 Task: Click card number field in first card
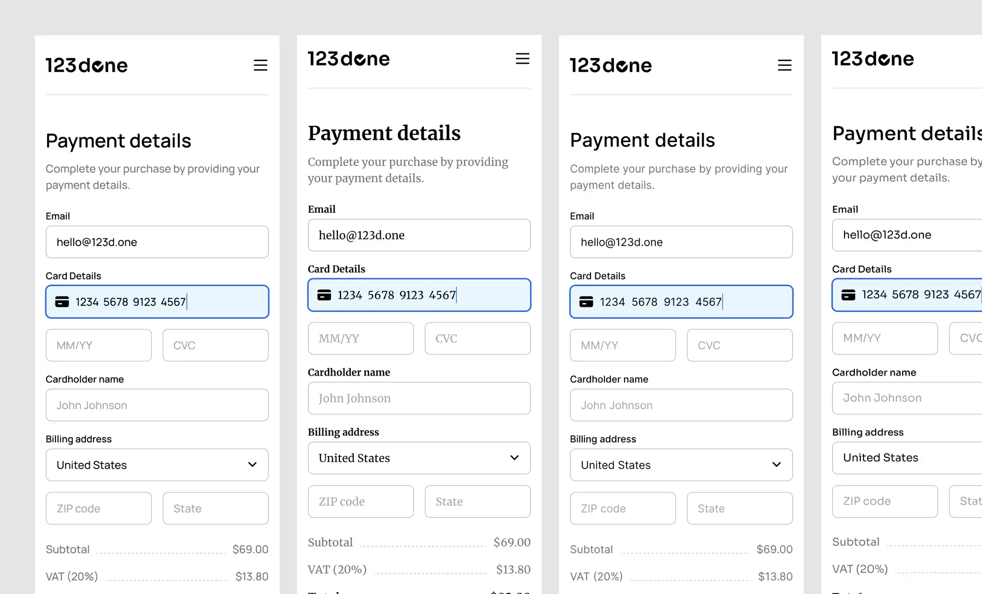pyautogui.click(x=157, y=302)
